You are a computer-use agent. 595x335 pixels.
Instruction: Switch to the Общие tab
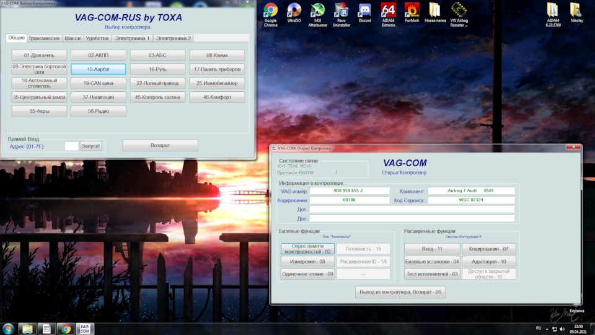click(16, 38)
